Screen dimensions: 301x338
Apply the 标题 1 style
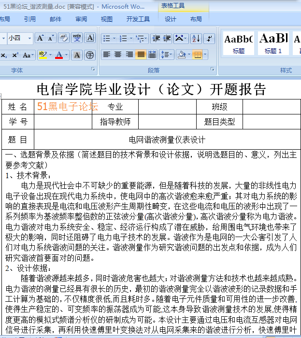click(x=273, y=43)
